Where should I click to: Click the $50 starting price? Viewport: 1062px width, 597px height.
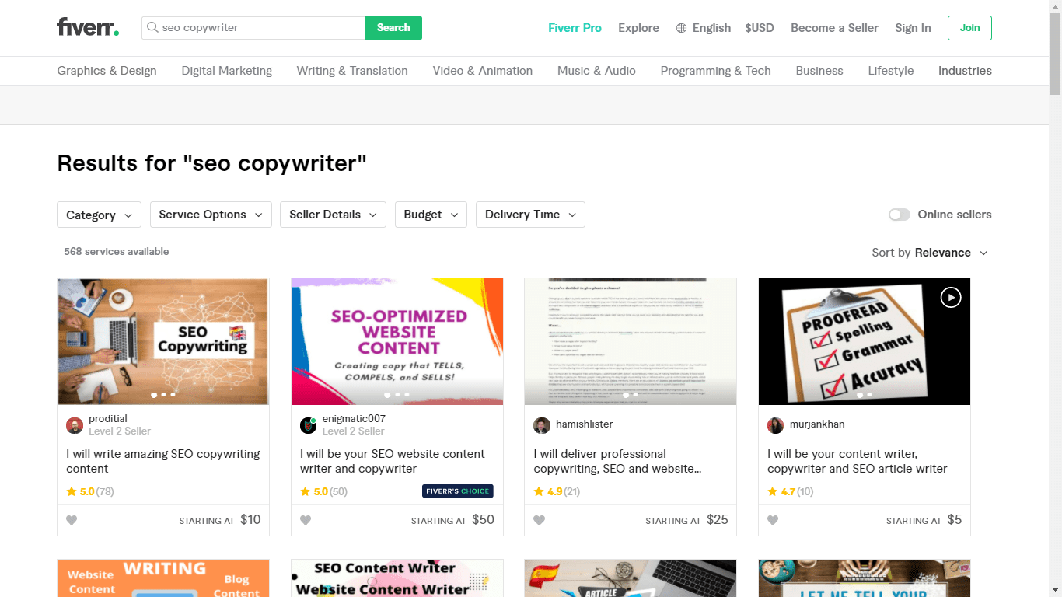pos(483,520)
